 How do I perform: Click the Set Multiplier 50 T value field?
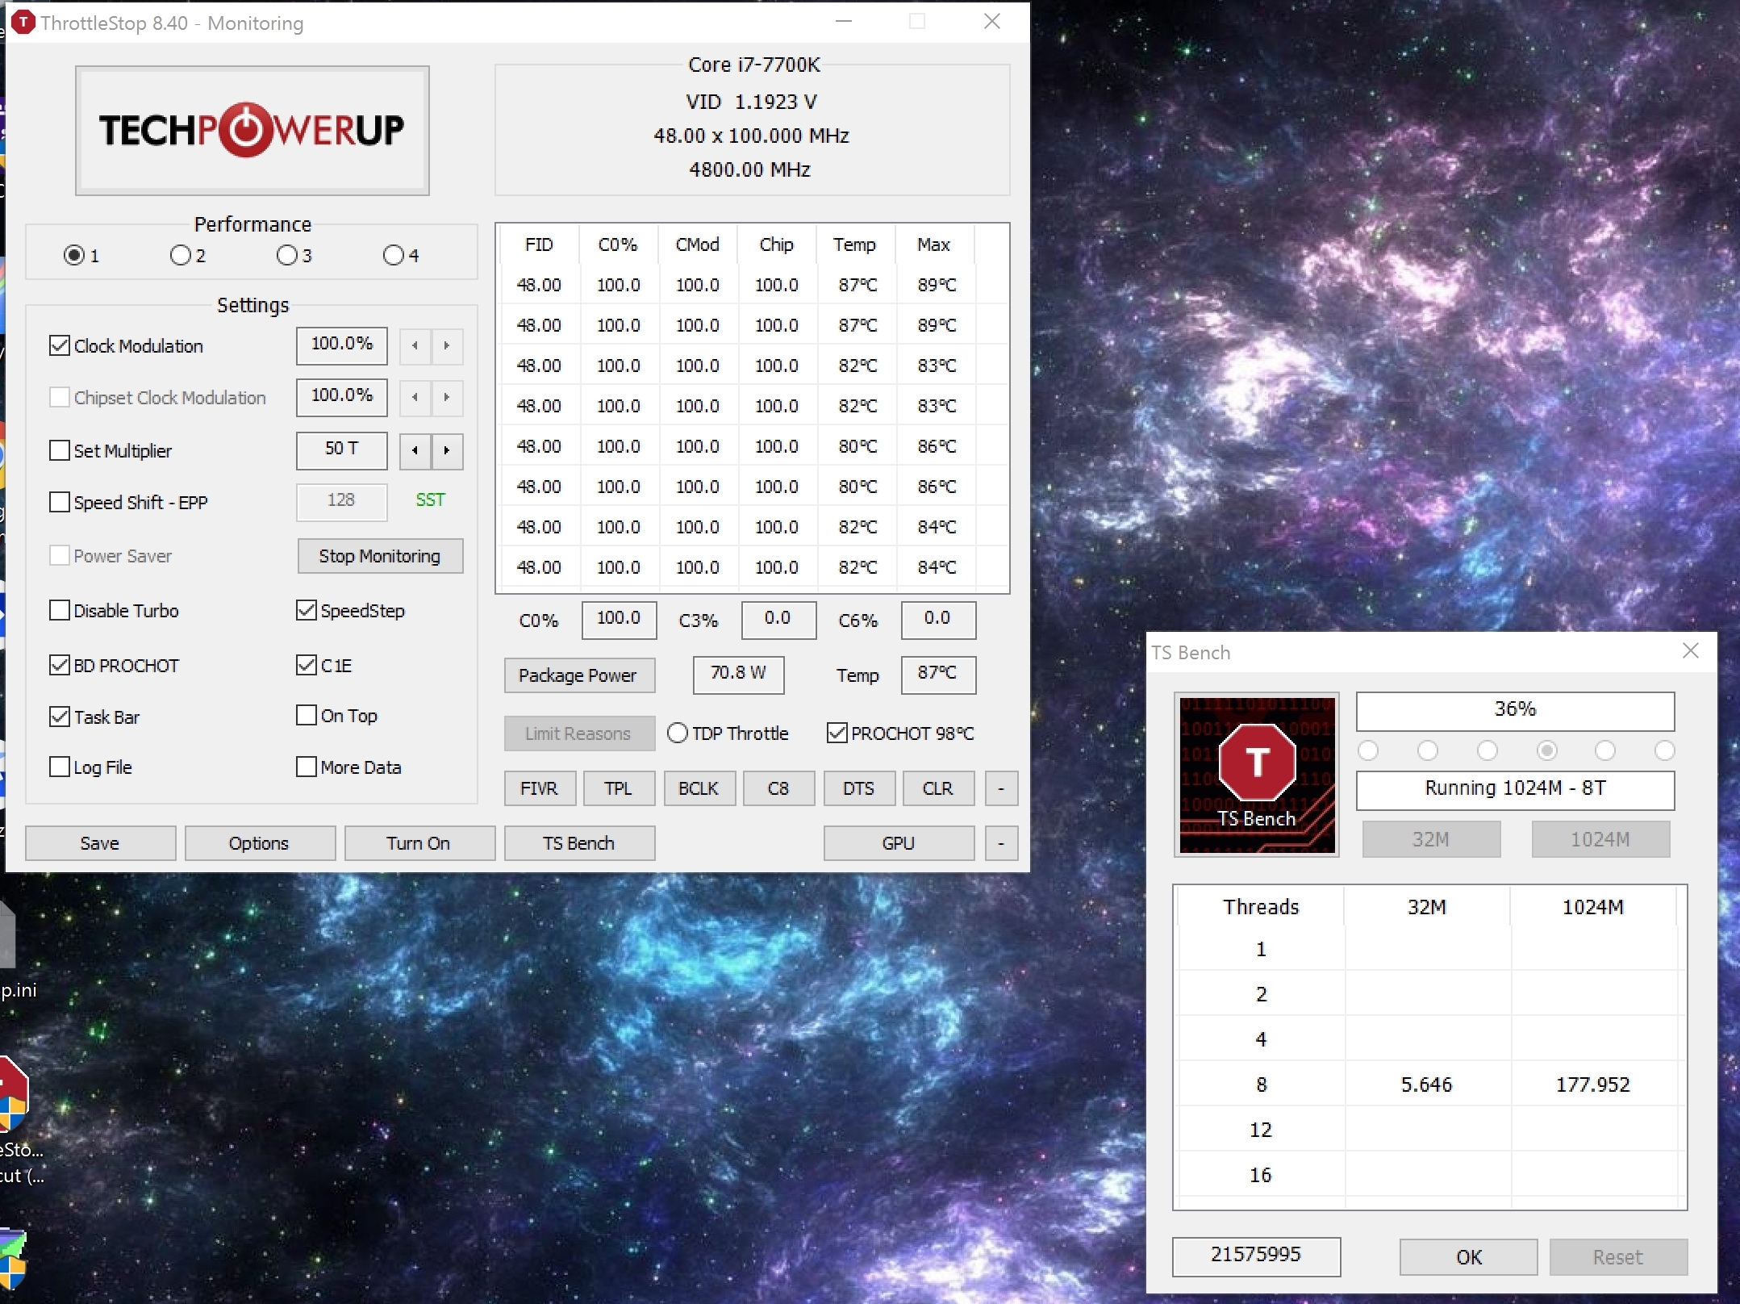[x=341, y=449]
